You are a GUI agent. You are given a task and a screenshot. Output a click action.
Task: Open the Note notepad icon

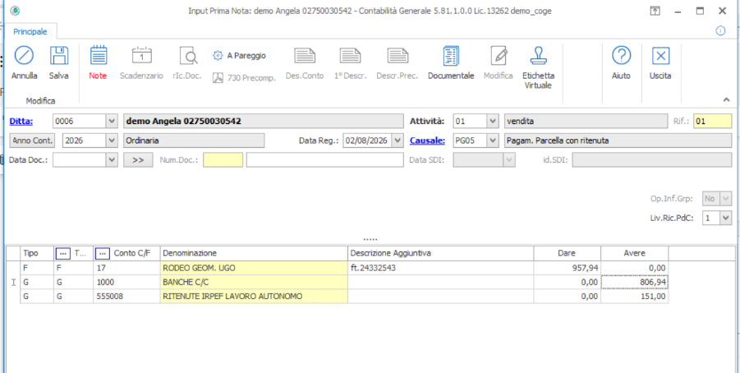[x=99, y=56]
